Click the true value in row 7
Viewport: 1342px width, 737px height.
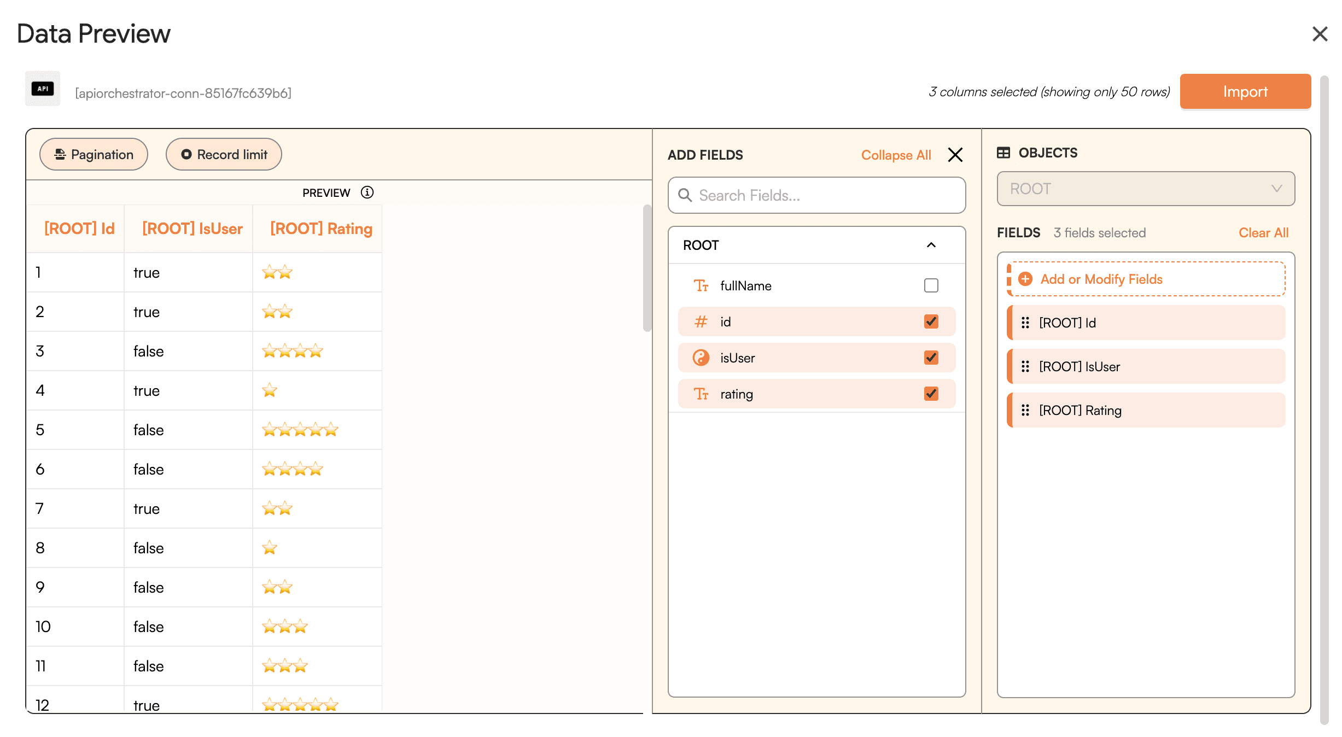tap(146, 508)
